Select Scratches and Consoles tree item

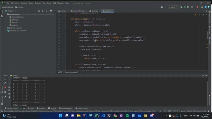click(x=17, y=31)
